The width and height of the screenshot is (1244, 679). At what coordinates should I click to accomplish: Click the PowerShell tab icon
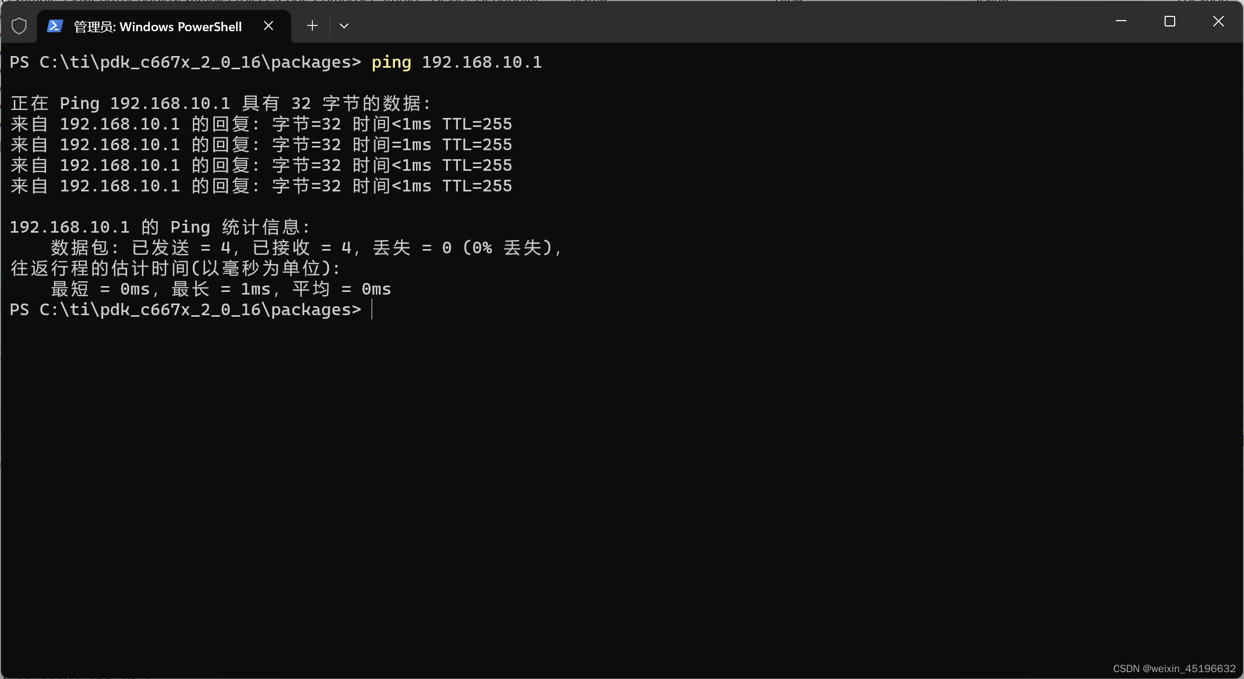point(55,26)
